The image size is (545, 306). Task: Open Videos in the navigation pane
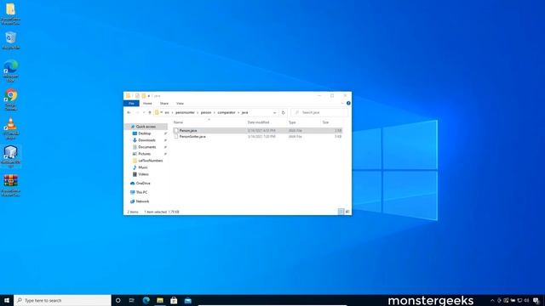(x=143, y=174)
